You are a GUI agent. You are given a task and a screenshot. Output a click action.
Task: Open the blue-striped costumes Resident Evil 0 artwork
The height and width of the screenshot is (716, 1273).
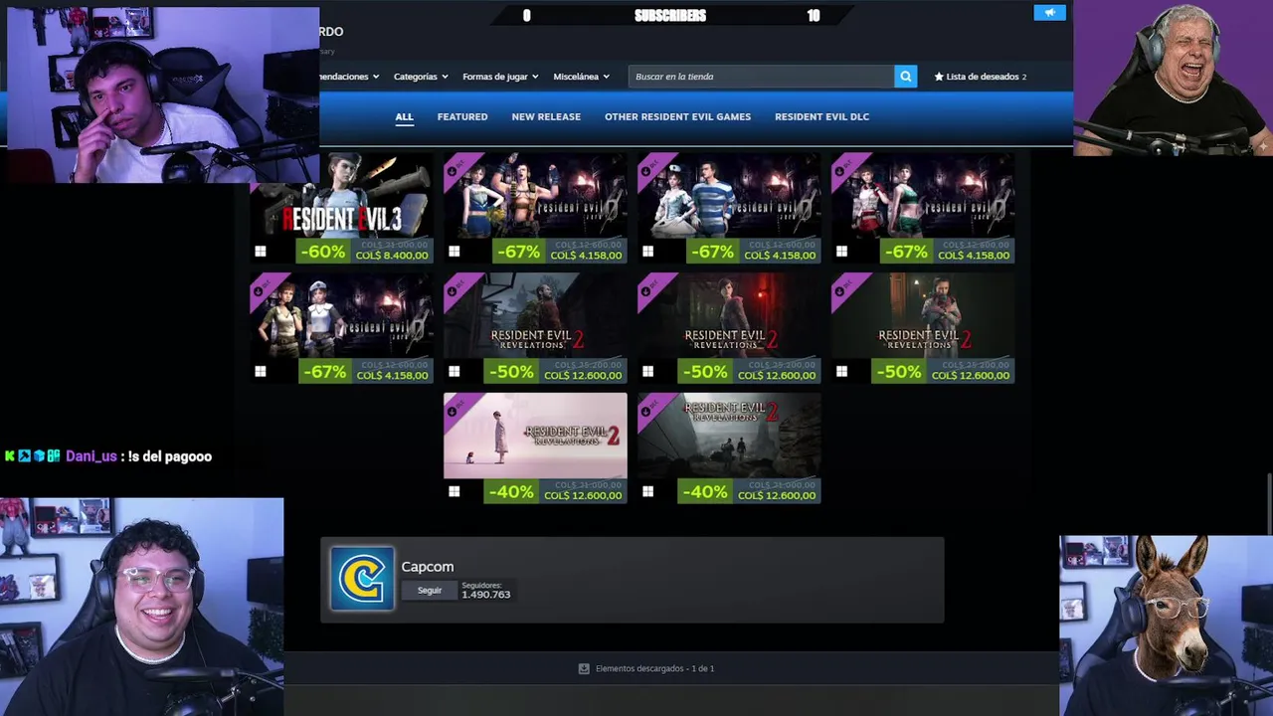coord(729,196)
